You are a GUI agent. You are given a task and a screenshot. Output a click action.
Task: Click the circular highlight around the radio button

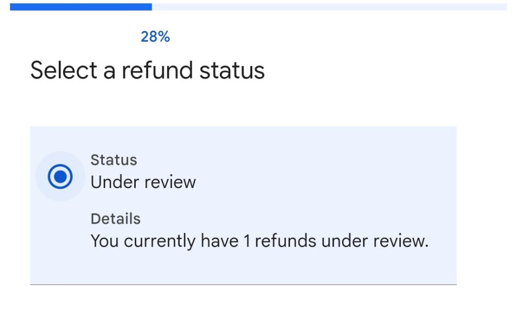tap(61, 176)
